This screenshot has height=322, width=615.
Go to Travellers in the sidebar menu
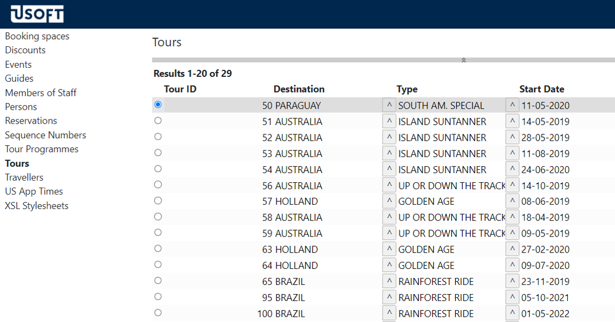[24, 177]
